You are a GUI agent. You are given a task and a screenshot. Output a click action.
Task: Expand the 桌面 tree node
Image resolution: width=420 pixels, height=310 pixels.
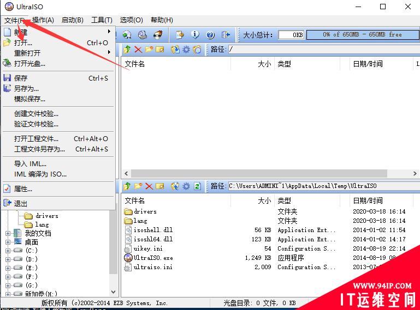pos(8,242)
